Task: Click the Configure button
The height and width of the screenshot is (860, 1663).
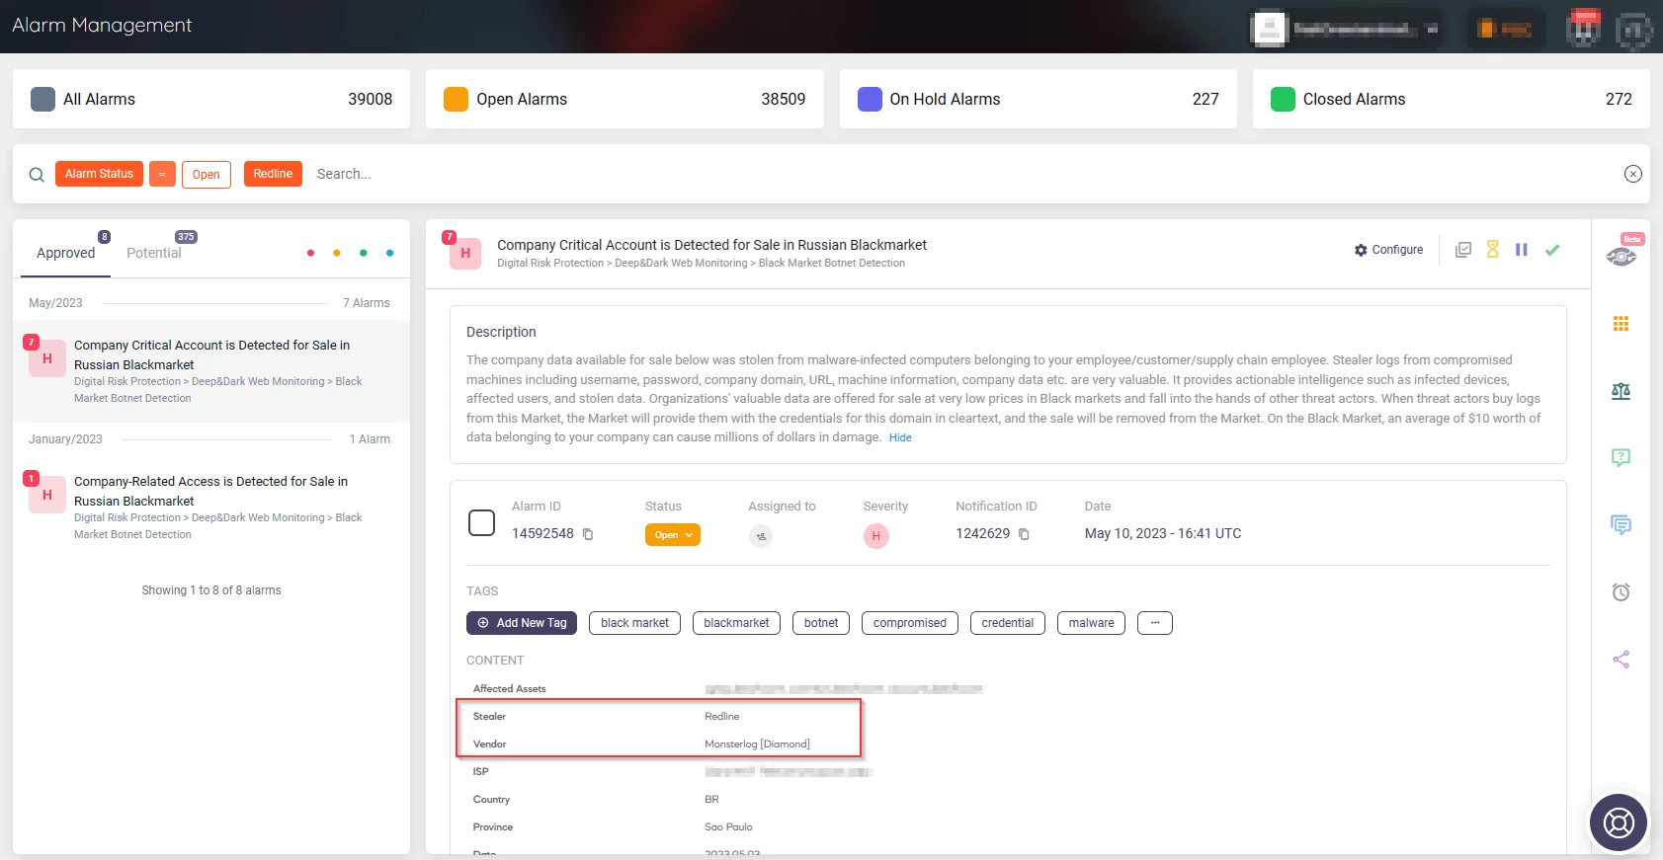Action: (x=1388, y=250)
